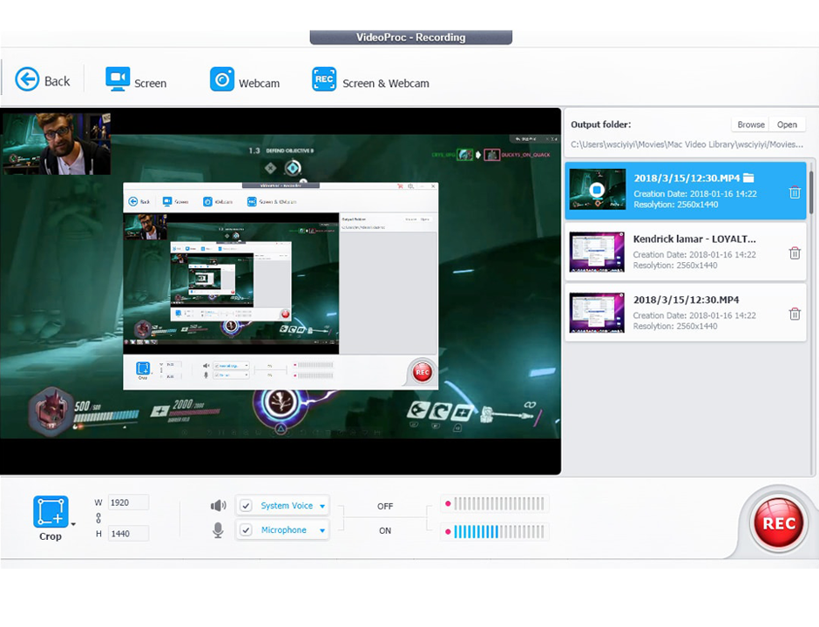Open the bottom recording's thumbnail
The width and height of the screenshot is (819, 627).
pos(597,313)
